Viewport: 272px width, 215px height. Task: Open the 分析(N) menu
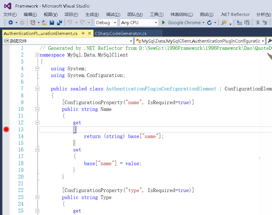coord(264,15)
